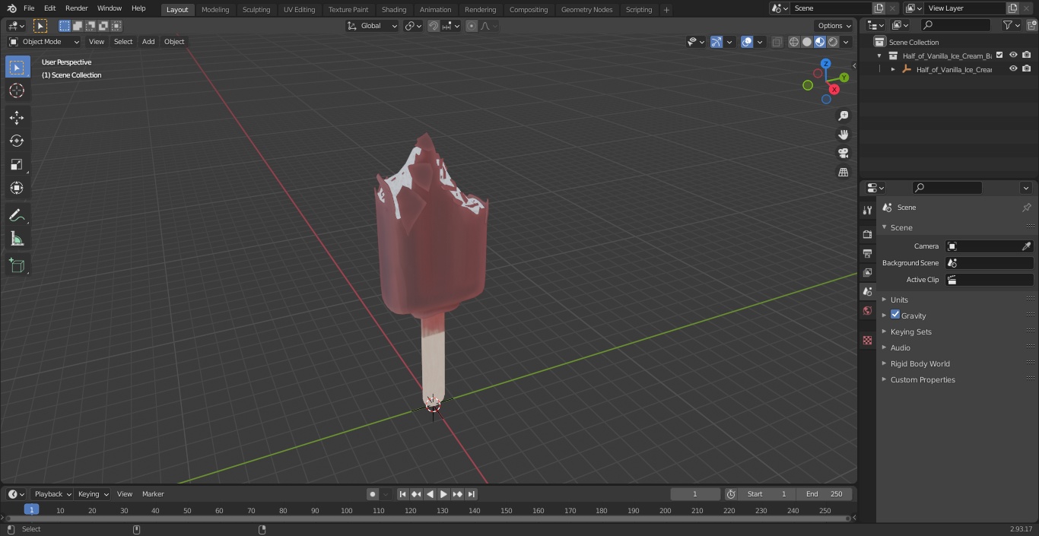Select the Move tool
The height and width of the screenshot is (536, 1039).
coord(17,117)
